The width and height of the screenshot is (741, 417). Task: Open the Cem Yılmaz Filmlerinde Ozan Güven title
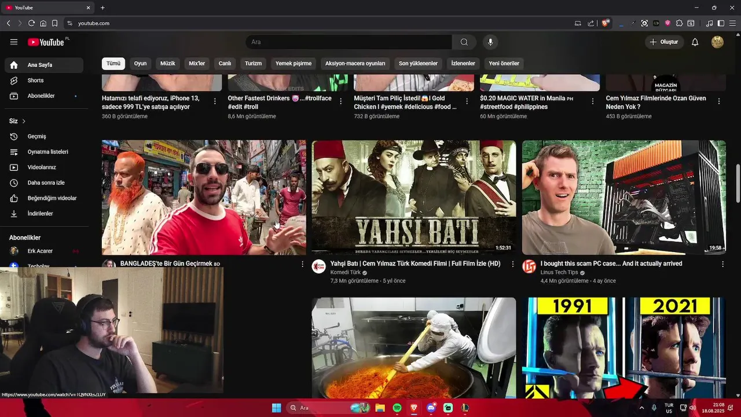[656, 103]
